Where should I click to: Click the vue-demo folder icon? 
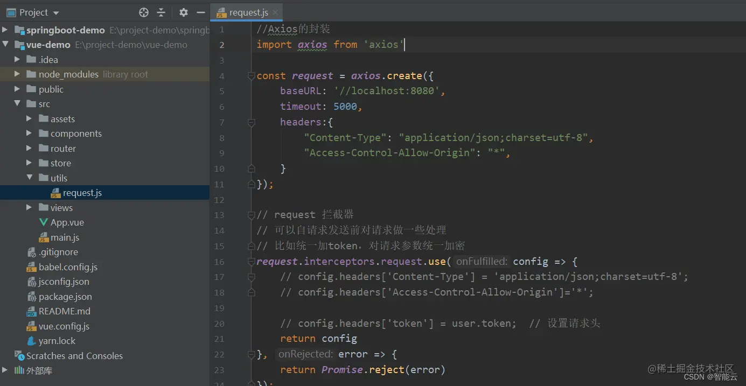(19, 45)
